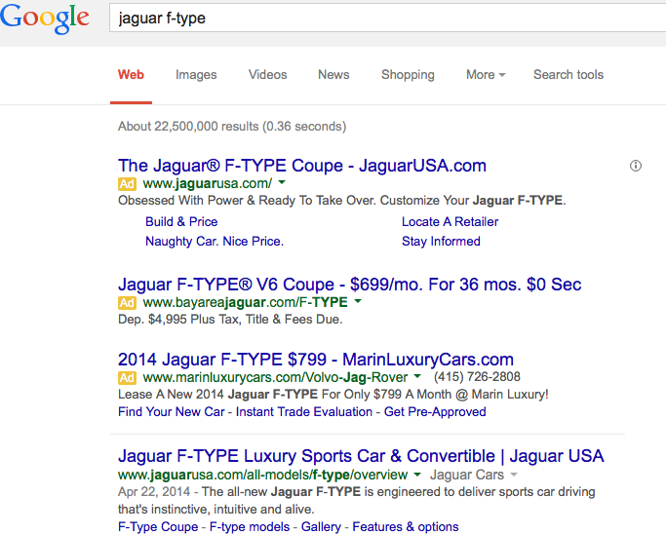Open 2014 Jaguar F-TYPE $799 MarinLuxuryCars ad
Image resolution: width=666 pixels, height=534 pixels.
[x=316, y=360]
